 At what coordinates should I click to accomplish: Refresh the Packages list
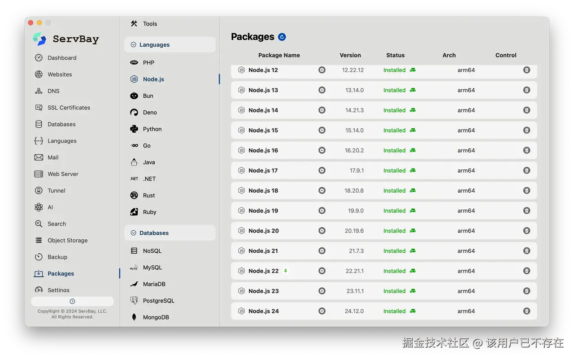tap(282, 37)
